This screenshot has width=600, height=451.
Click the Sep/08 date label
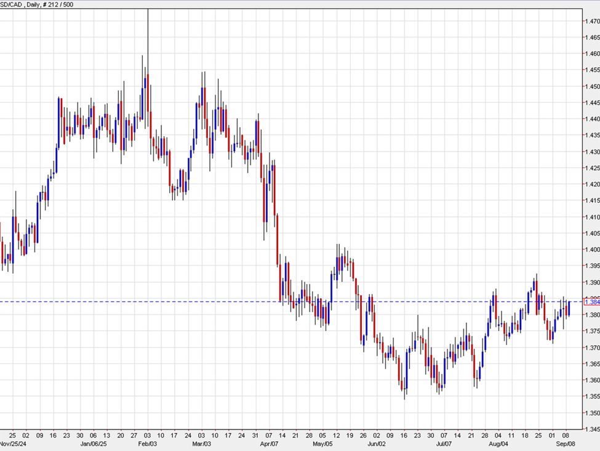567,442
